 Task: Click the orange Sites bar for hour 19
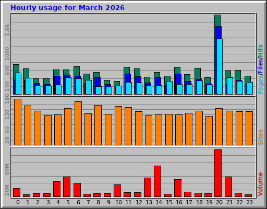pyautogui.click(x=209, y=131)
